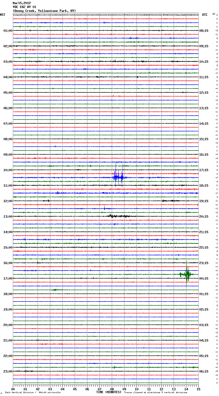Select the 21:00 MST row label

click(8, 340)
